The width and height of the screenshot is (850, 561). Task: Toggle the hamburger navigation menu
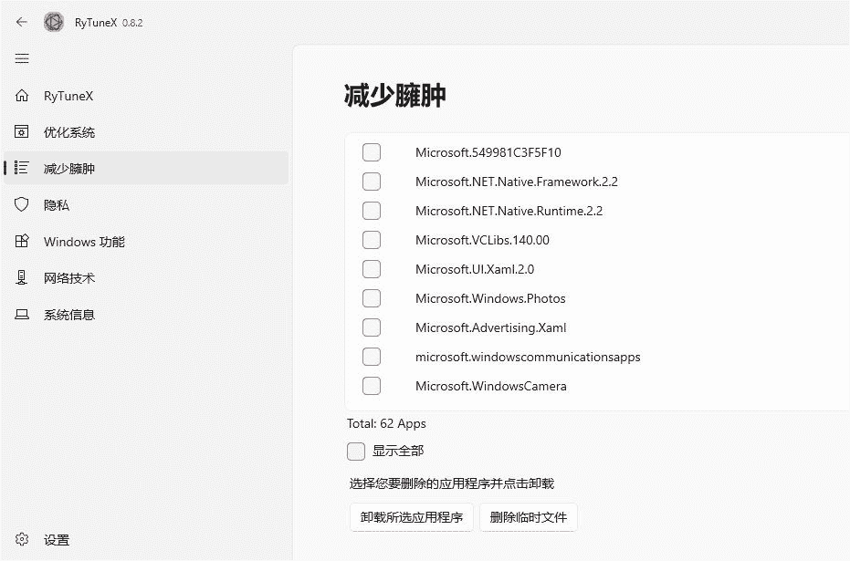pos(21,58)
